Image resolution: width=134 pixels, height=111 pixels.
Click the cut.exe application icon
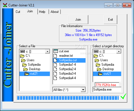point(56,51)
